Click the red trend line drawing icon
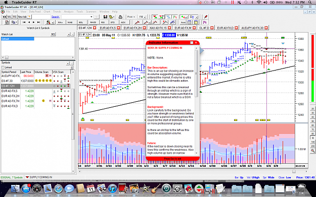 [137, 22]
